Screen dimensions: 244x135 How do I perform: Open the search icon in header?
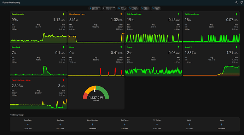(x=236, y=2)
